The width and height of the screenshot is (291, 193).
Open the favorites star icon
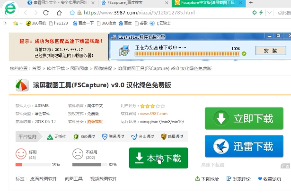[16, 23]
